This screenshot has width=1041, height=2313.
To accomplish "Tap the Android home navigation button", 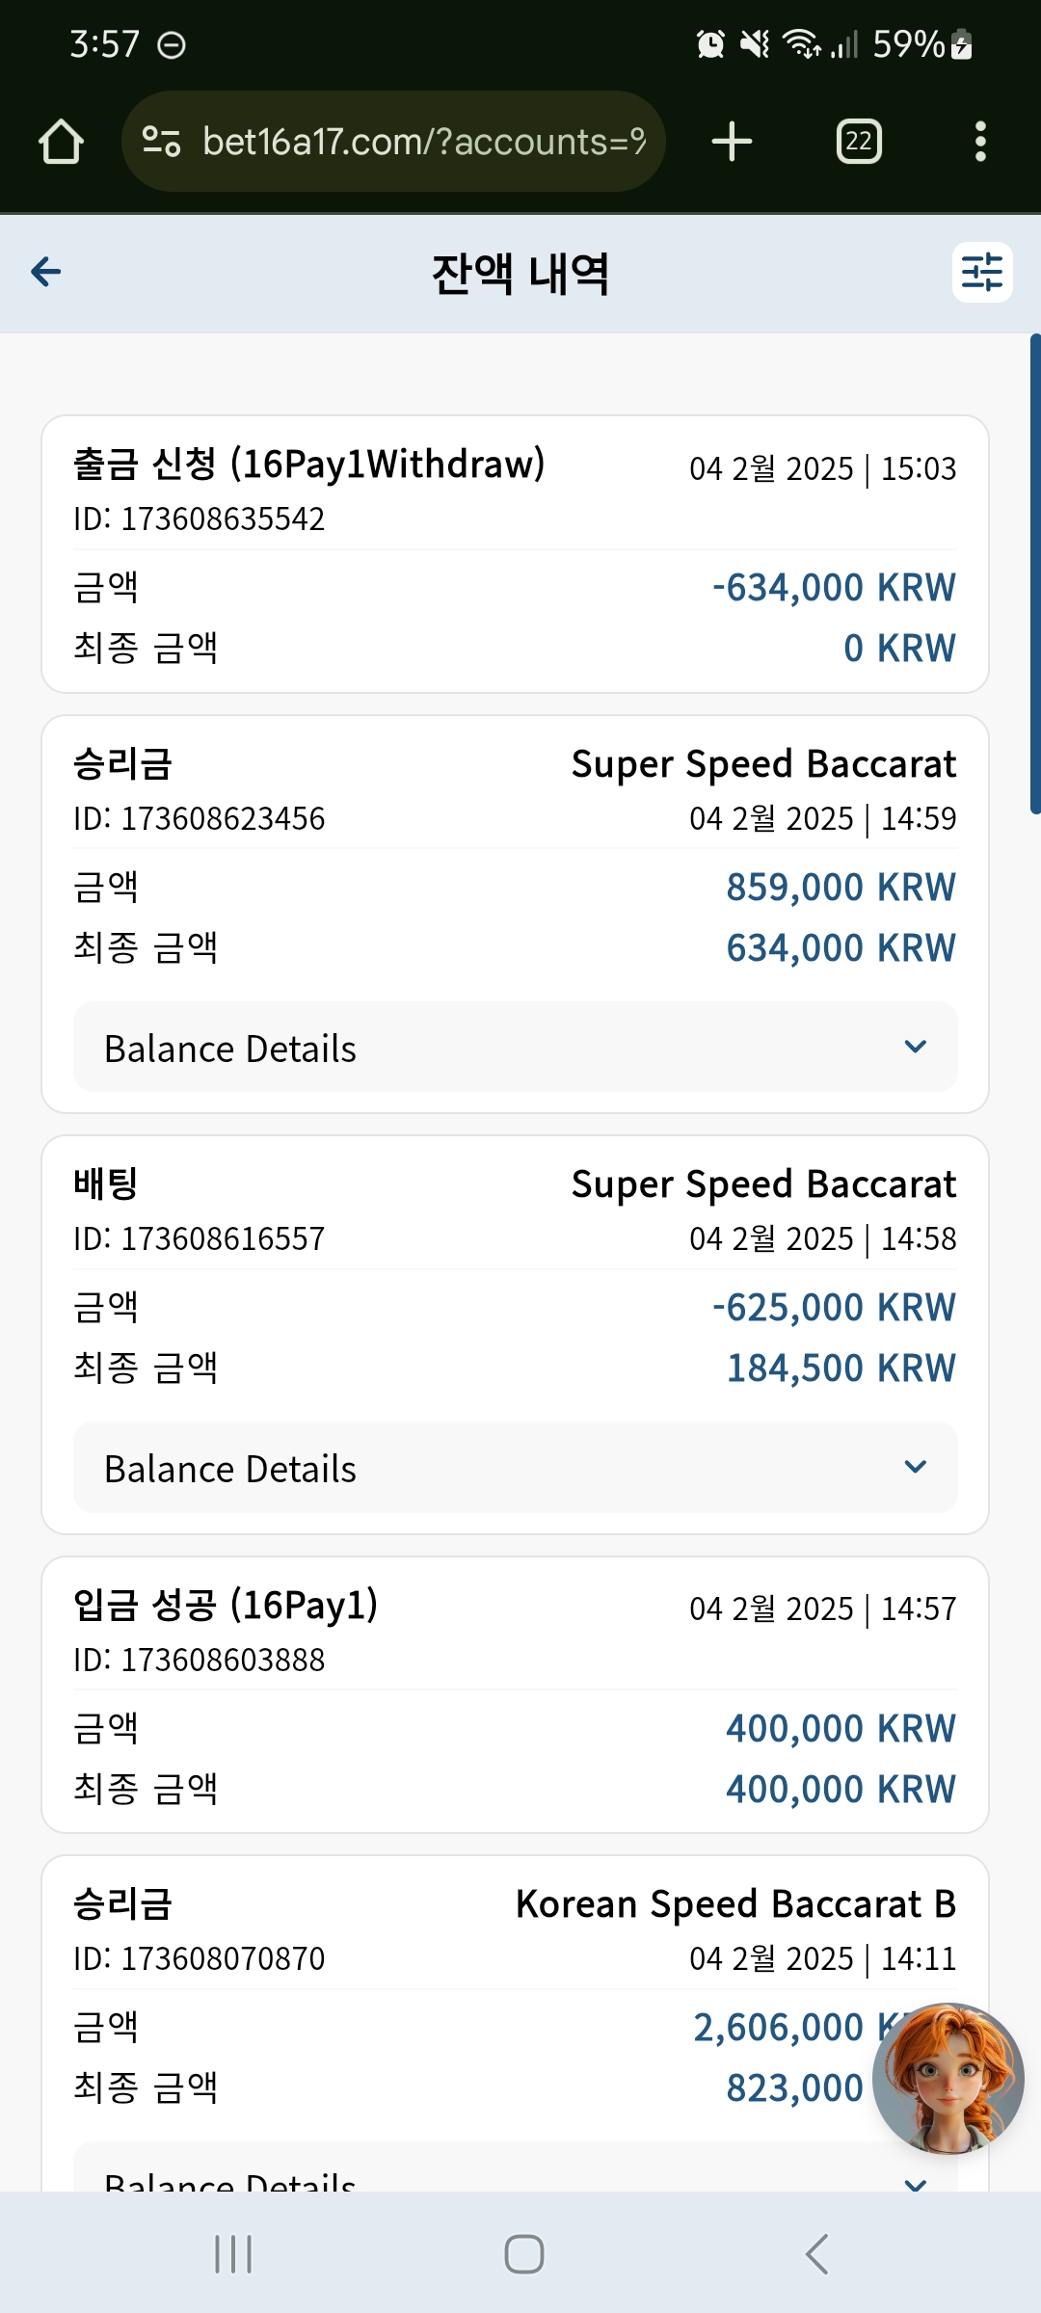I will point(523,2254).
